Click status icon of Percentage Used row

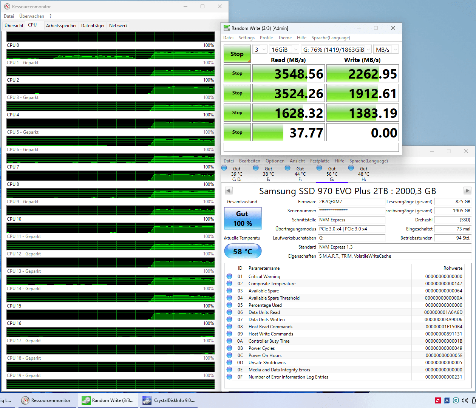[229, 305]
